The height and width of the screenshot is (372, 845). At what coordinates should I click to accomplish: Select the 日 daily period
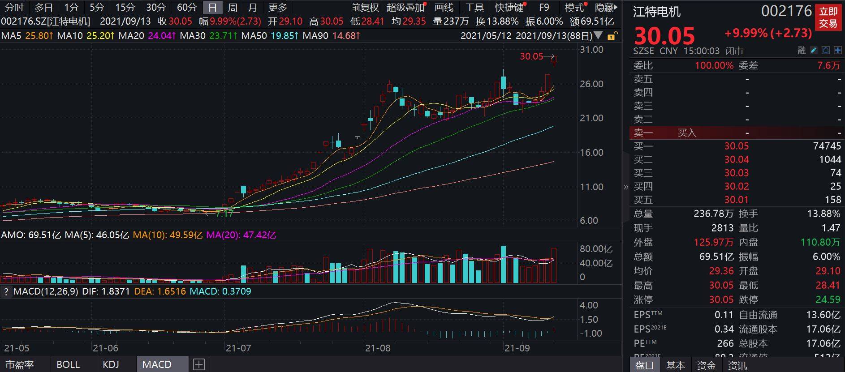tap(212, 8)
